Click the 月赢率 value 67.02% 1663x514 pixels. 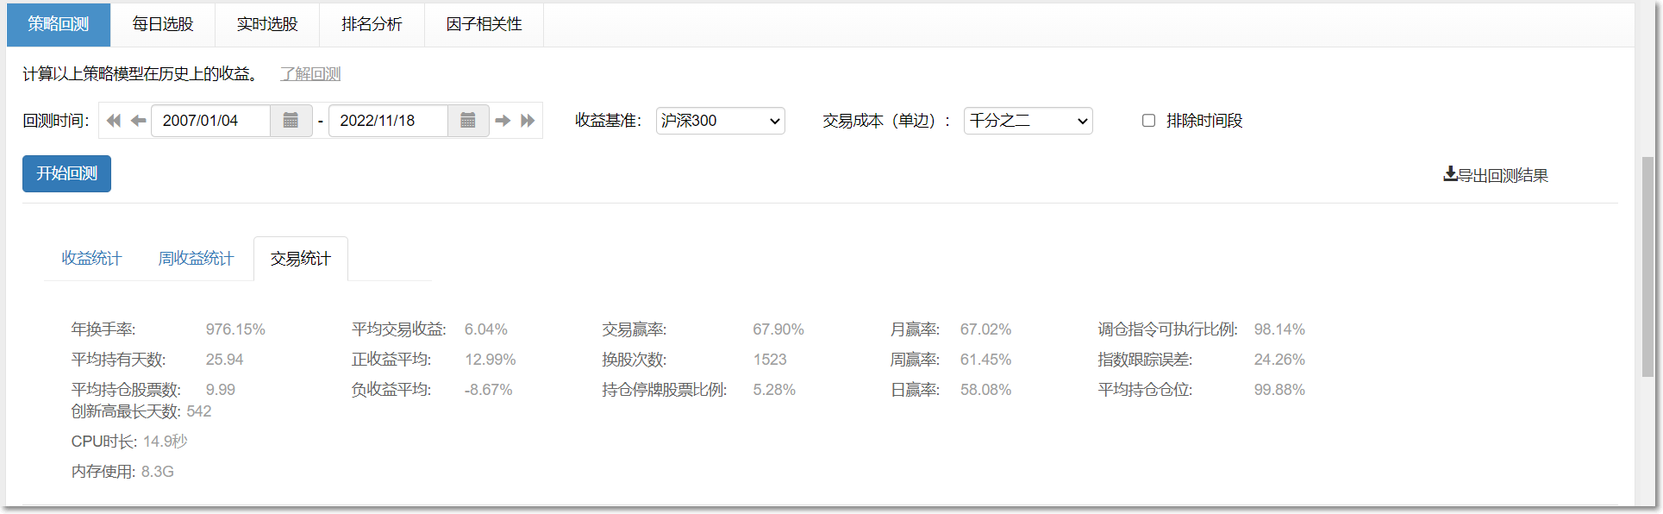[x=986, y=329]
